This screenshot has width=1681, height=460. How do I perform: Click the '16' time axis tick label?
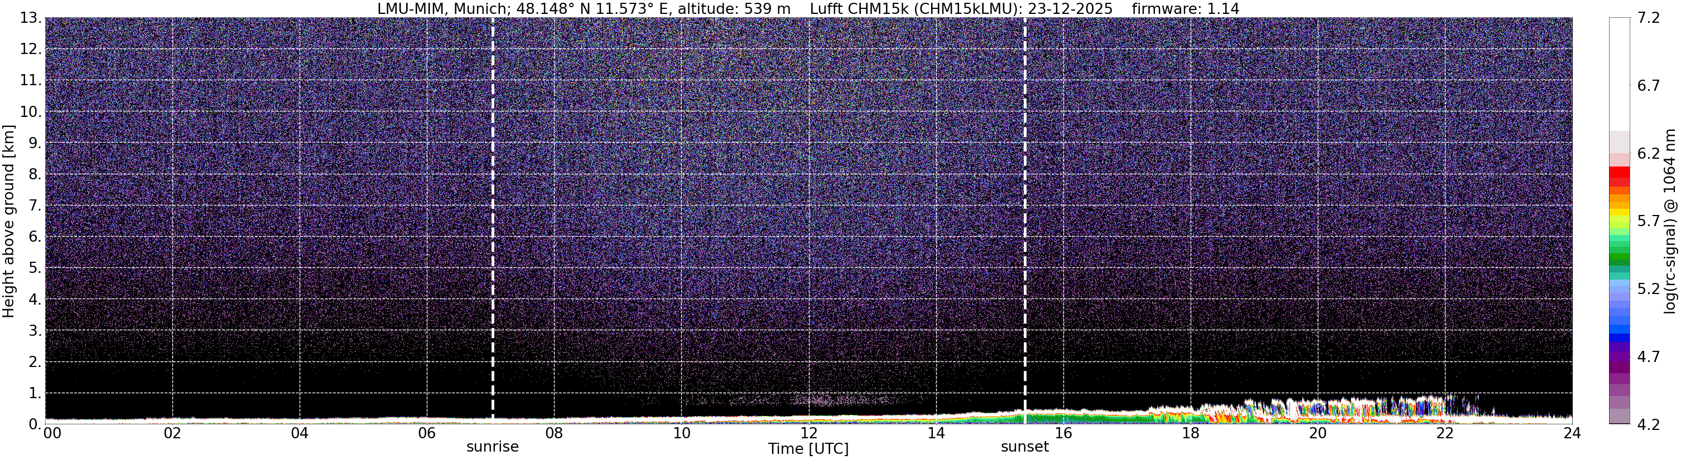(x=1063, y=433)
